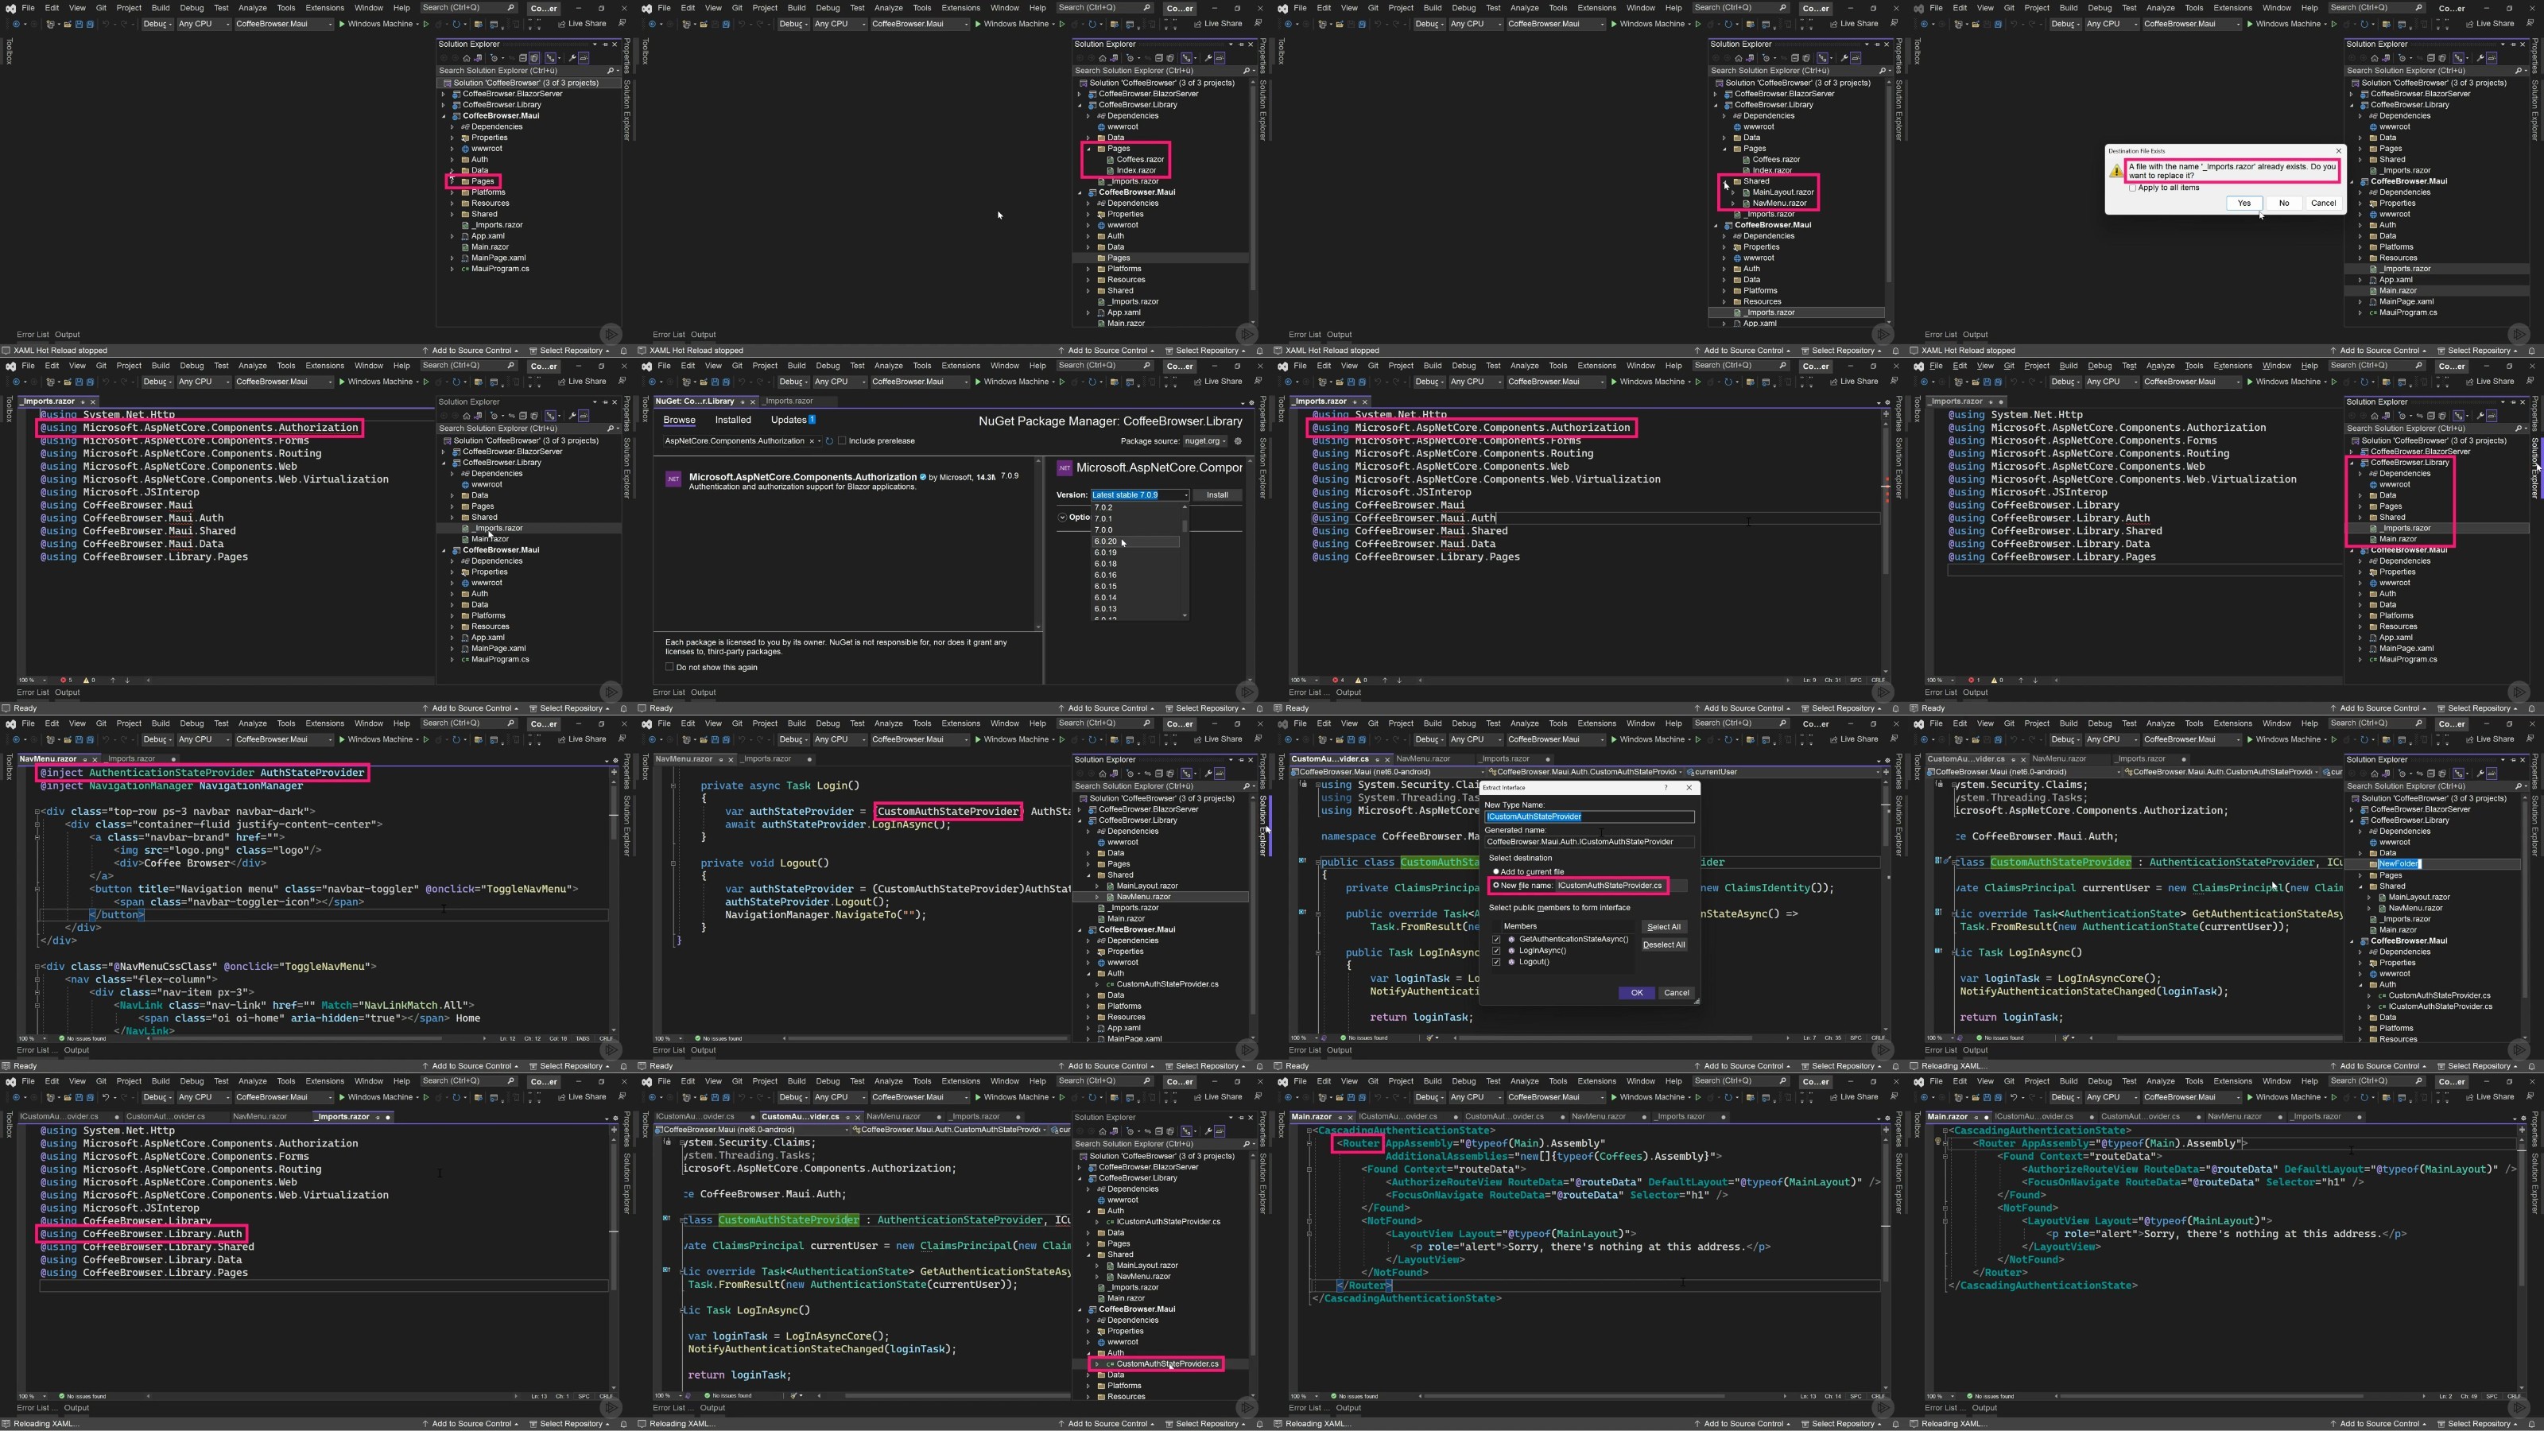Image resolution: width=2544 pixels, height=1431 pixels.
Task: Click Save icon in NuGet window toolbar
Action: coord(715,382)
